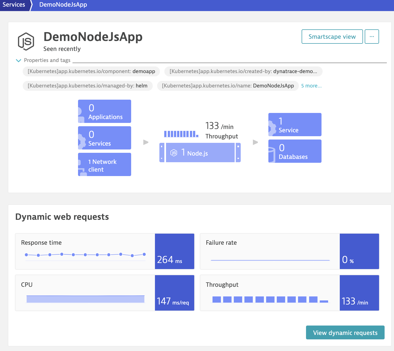Viewport: 394px width, 351px height.
Task: Click 133 /min Throughput text in diagram
Action: pos(222,131)
